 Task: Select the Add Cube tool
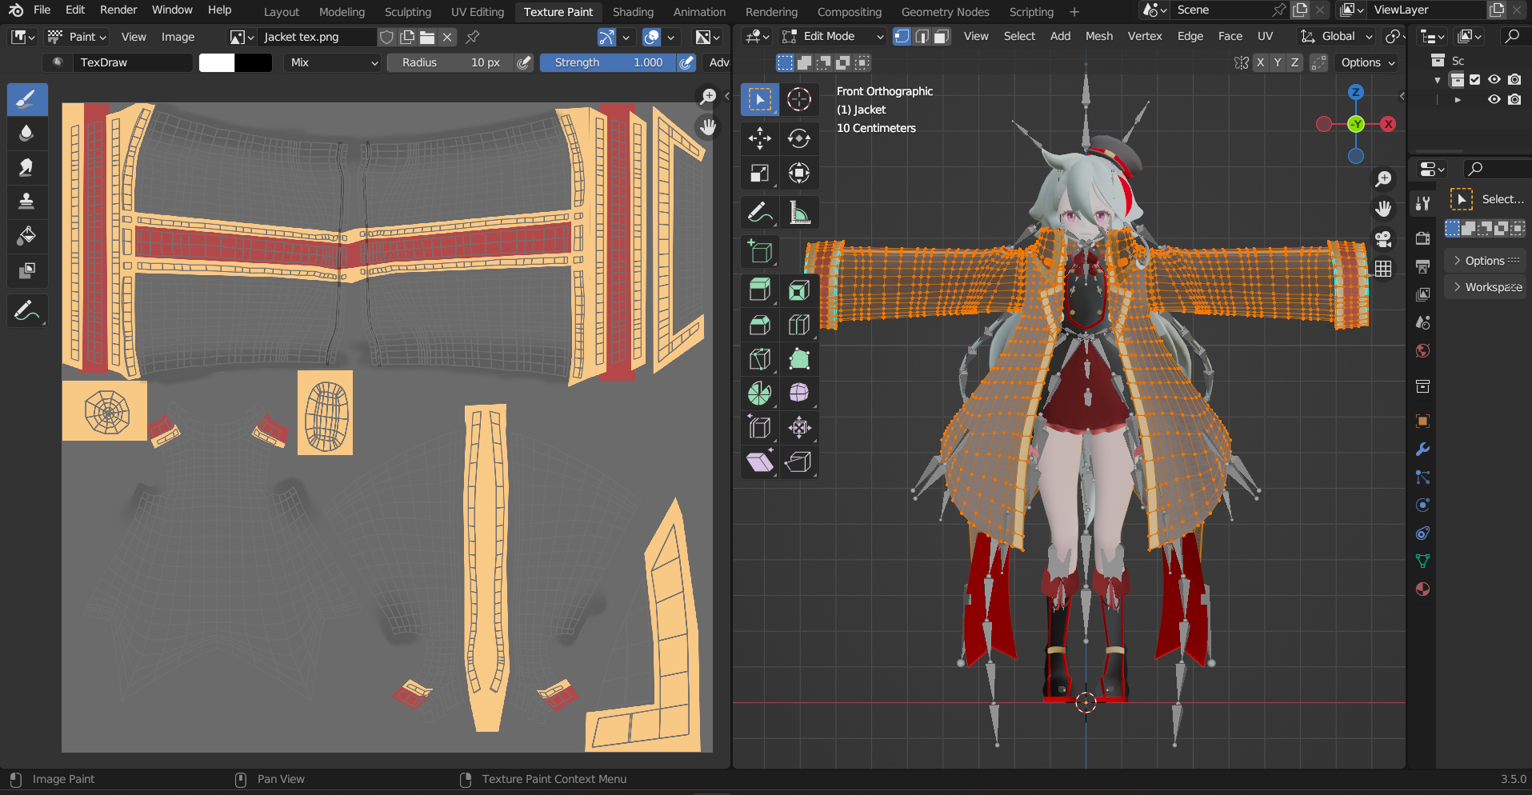click(x=759, y=252)
